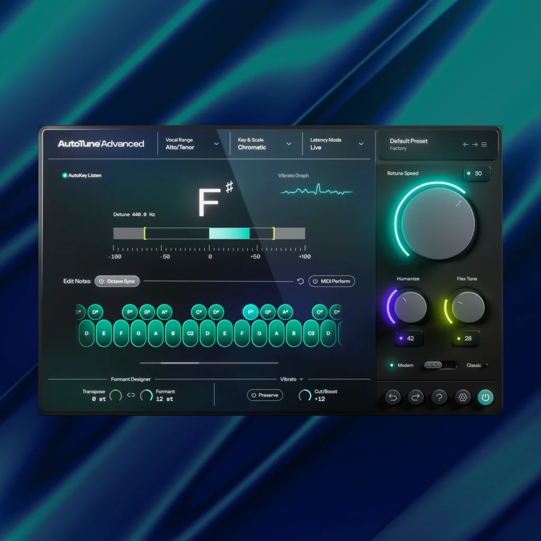The image size is (541, 541).
Task: Toggle the D key right of C2
Action: [207, 333]
